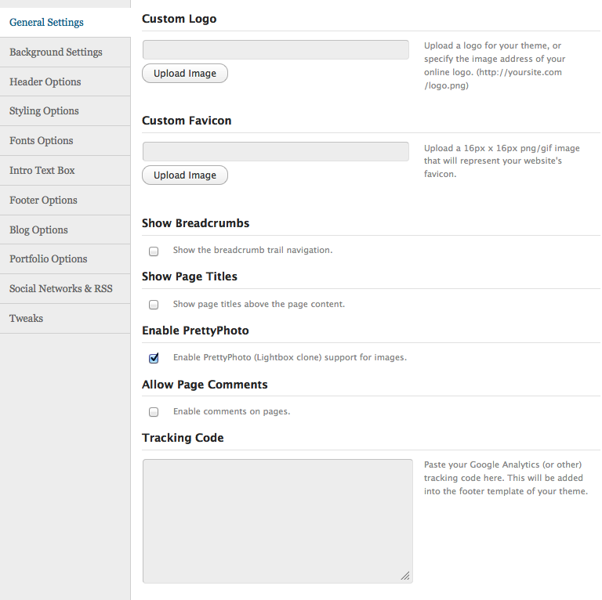This screenshot has height=600, width=602.
Task: Click Upload Image under Custom Logo
Action: [185, 74]
